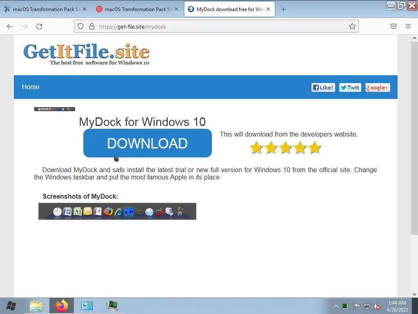Show hidden tray icons chevron

pos(336,306)
